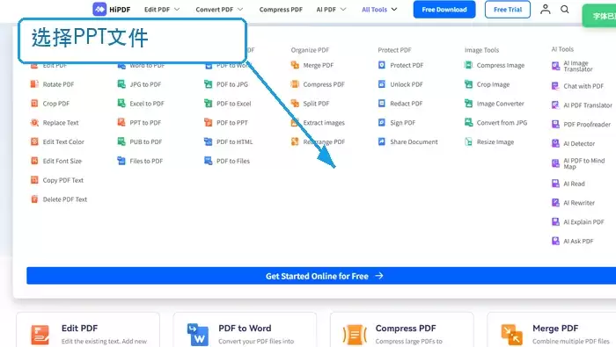The image size is (616, 347).
Task: Click the Free Download button
Action: pos(444,10)
